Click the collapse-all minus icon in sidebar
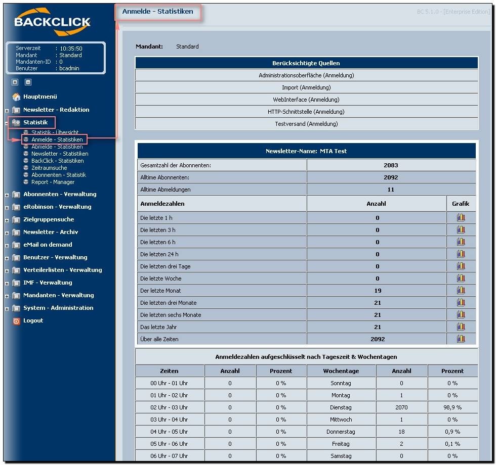The image size is (496, 465). coord(28,82)
